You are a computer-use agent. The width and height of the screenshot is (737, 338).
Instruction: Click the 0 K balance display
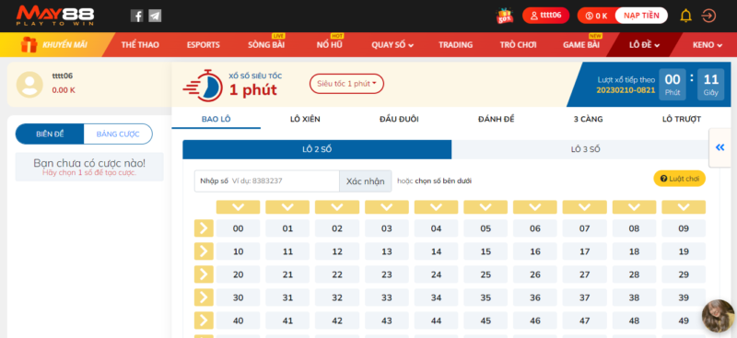[596, 16]
